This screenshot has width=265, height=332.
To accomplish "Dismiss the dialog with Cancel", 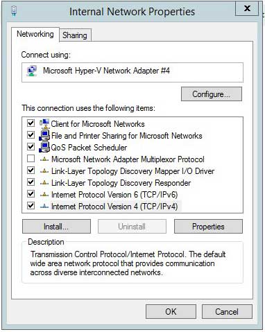I will (227, 312).
